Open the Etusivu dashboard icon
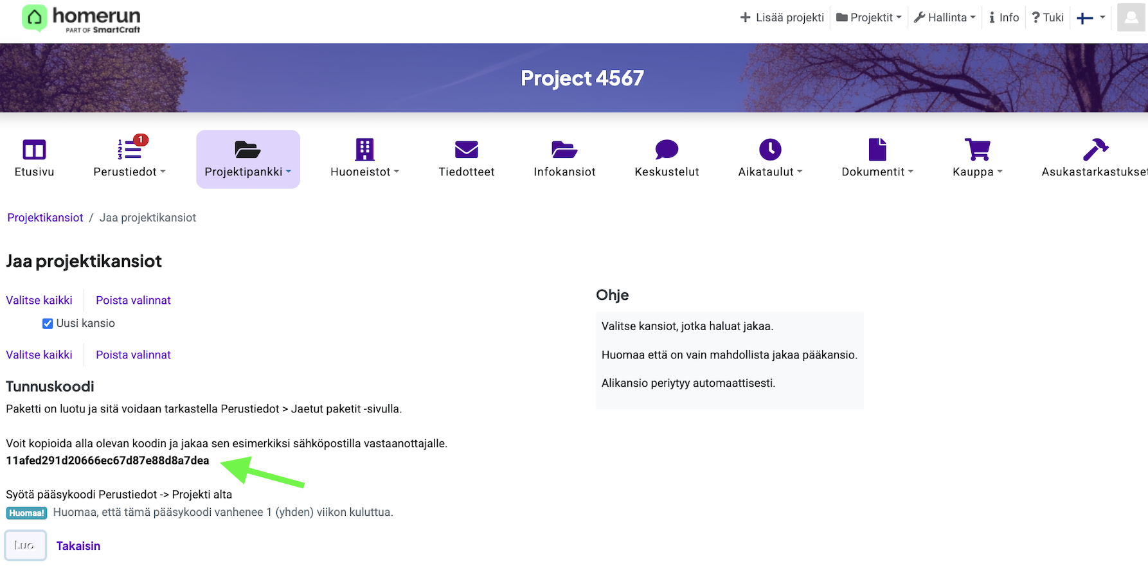Image resolution: width=1148 pixels, height=573 pixels. 34,150
